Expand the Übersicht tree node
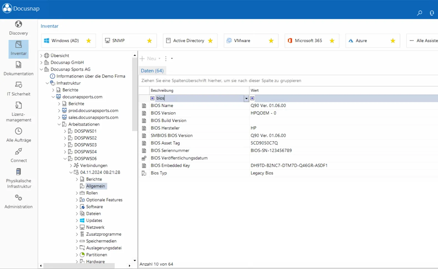 pos(41,55)
